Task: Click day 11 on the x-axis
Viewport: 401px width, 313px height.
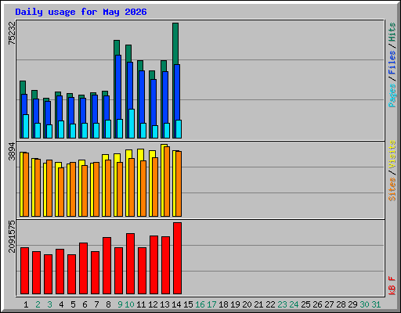Action: [141, 304]
